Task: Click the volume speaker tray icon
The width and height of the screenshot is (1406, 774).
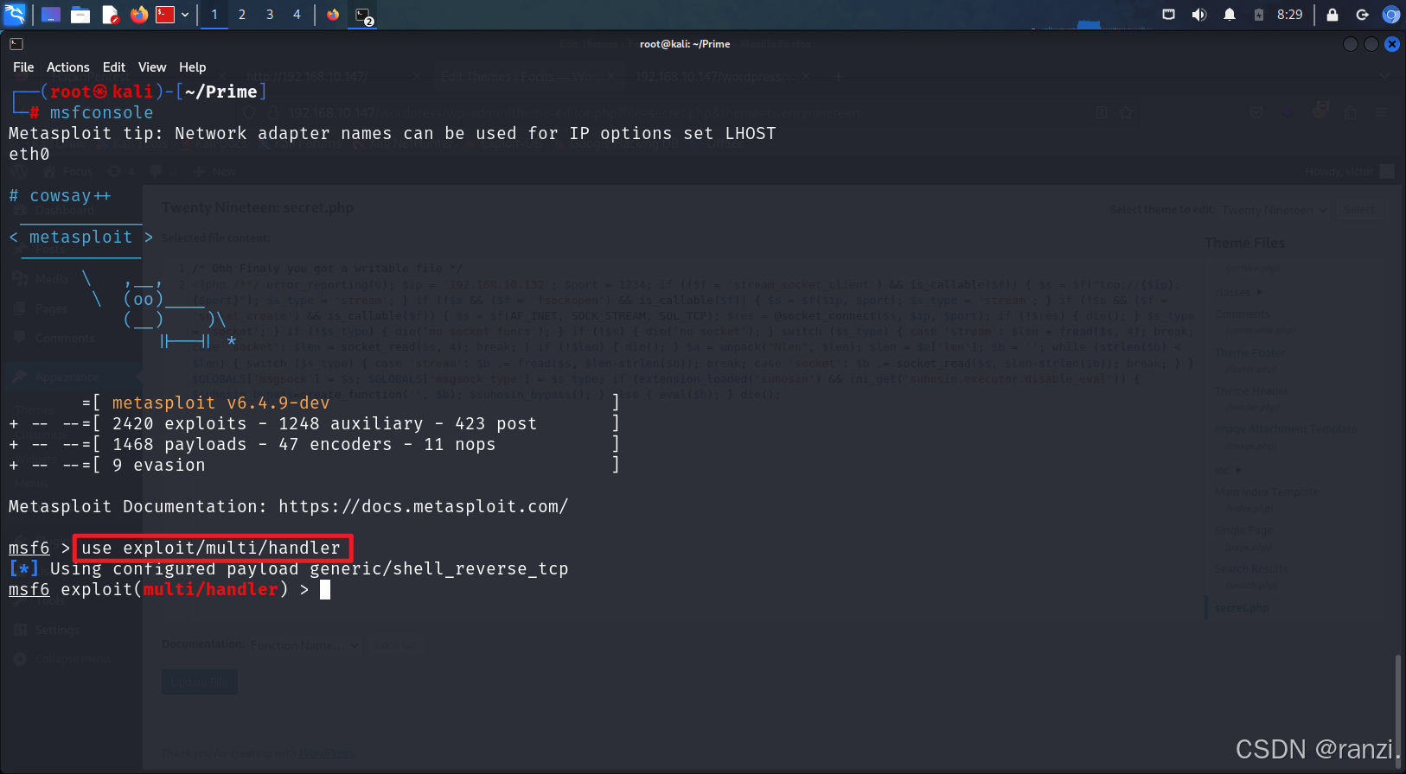Action: coord(1198,15)
